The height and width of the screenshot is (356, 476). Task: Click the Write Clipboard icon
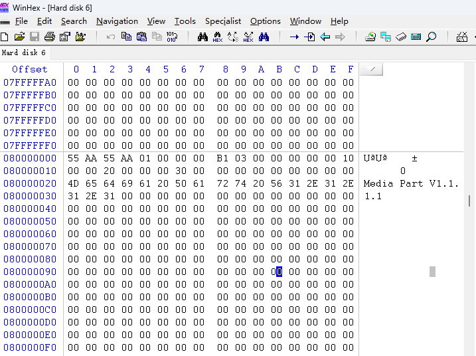click(x=157, y=37)
